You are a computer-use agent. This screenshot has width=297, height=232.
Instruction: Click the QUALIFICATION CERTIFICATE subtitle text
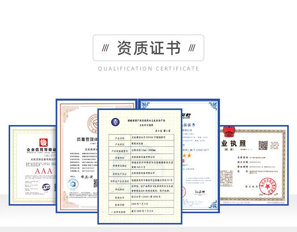pyautogui.click(x=148, y=69)
